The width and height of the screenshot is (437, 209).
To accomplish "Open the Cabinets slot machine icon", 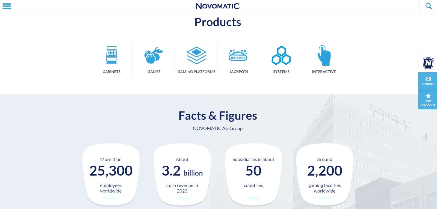I will coord(111,55).
